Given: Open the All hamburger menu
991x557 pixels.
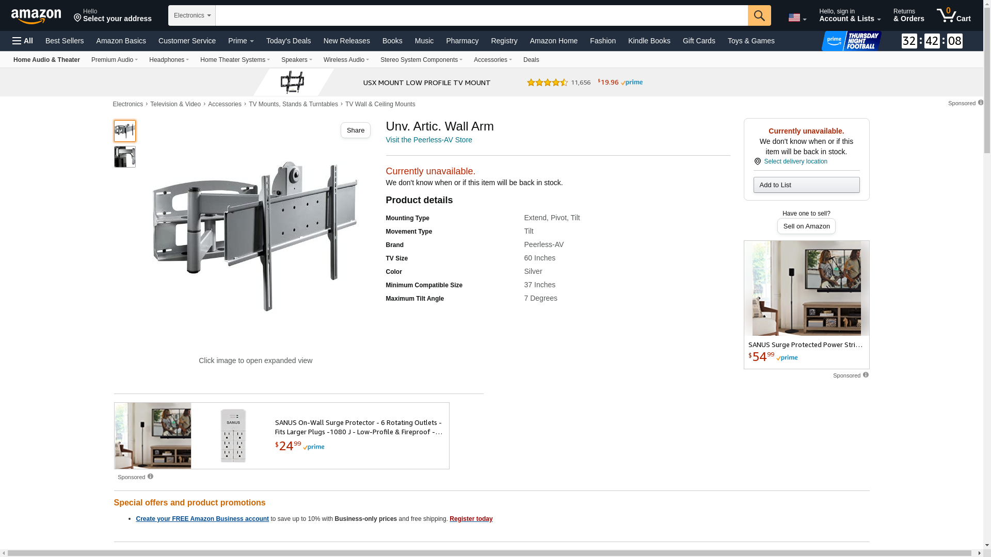Looking at the screenshot, I should [23, 41].
